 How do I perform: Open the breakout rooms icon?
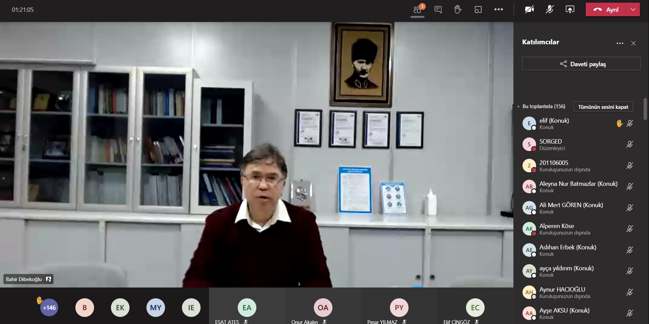click(478, 9)
